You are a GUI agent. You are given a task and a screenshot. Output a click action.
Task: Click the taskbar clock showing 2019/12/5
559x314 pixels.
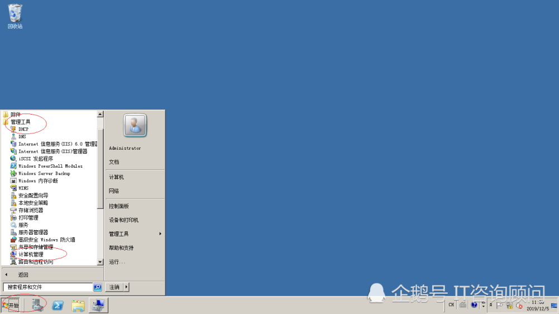coord(538,305)
